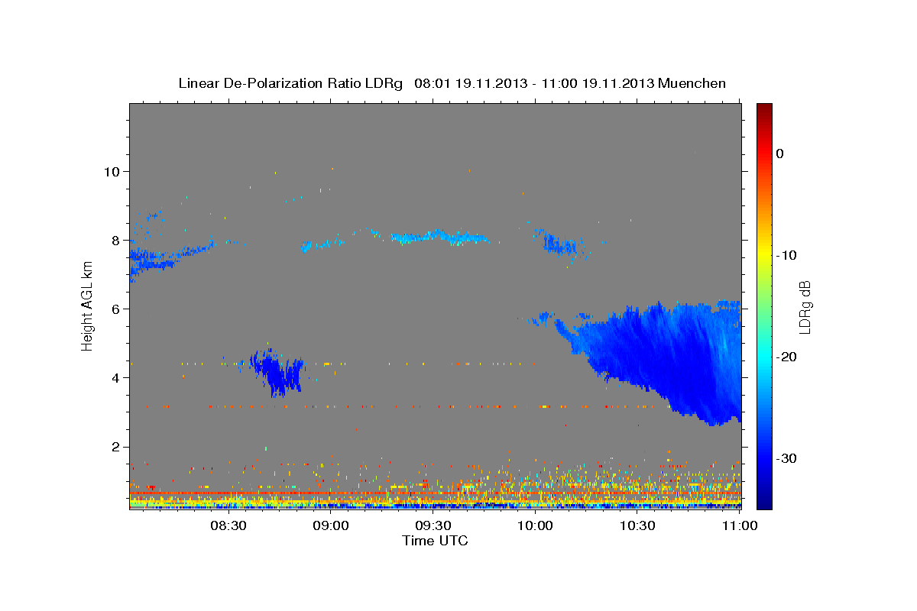Image resolution: width=917 pixels, height=611 pixels.
Task: Click the 08:30 time tick label
Action: pyautogui.click(x=228, y=525)
